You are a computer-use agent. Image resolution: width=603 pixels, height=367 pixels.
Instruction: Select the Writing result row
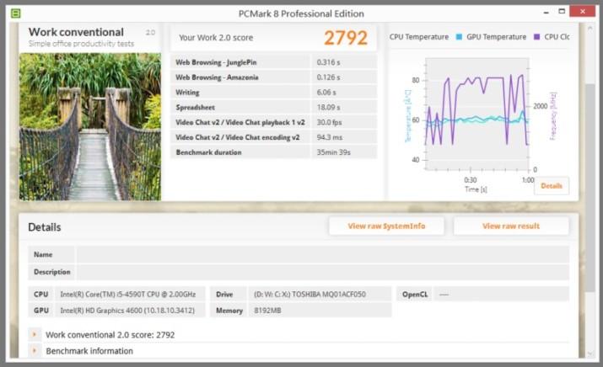click(x=273, y=92)
